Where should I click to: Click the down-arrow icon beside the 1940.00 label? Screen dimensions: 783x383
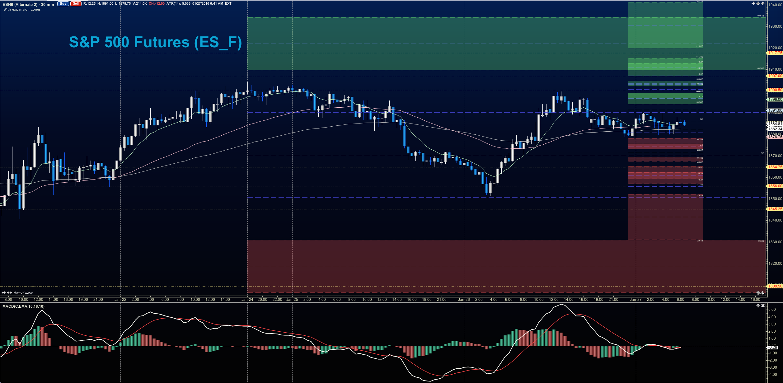click(758, 4)
